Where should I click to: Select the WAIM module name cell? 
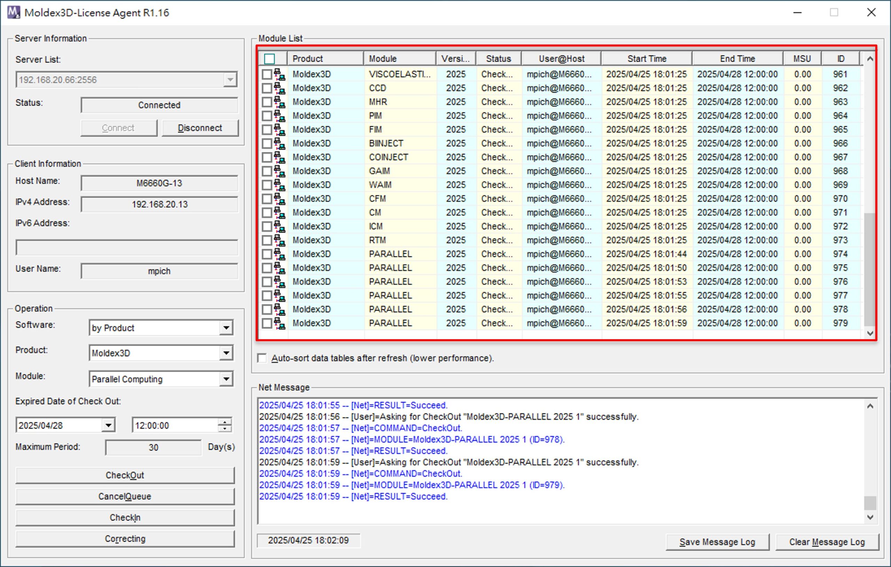(400, 185)
